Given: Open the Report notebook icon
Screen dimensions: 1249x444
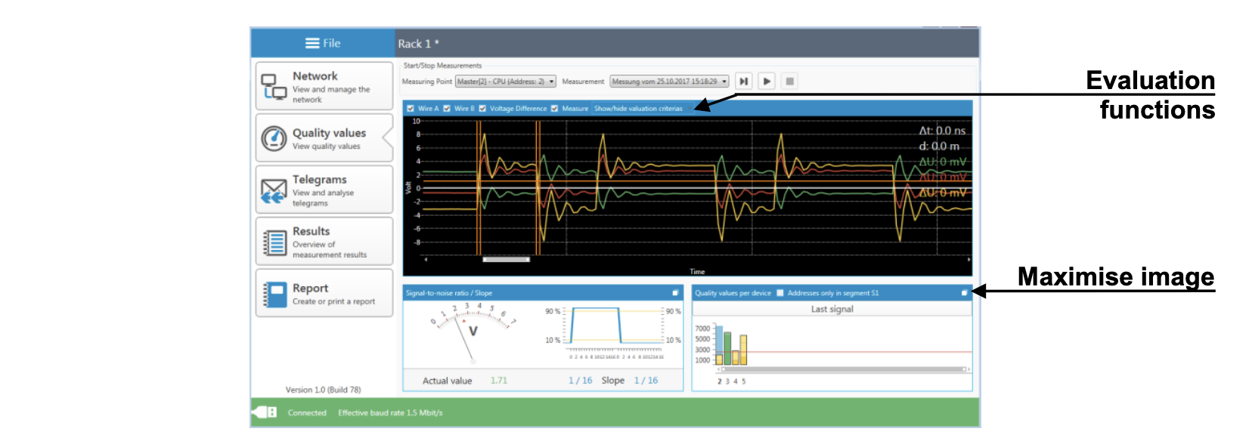Looking at the screenshot, I should pyautogui.click(x=273, y=294).
